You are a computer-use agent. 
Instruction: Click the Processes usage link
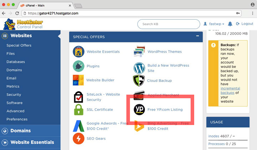217,144
